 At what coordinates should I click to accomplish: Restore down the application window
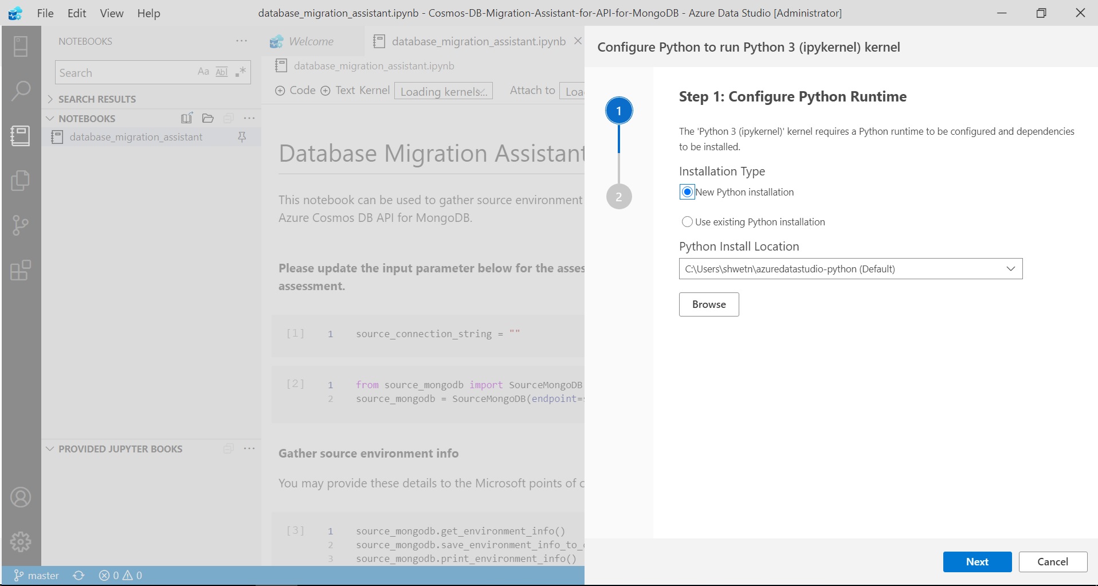1041,13
